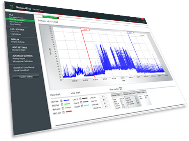Switch to the green Sample-10-03-2015 tab
Viewport: 189px width, 141px height.
pyautogui.click(x=50, y=17)
